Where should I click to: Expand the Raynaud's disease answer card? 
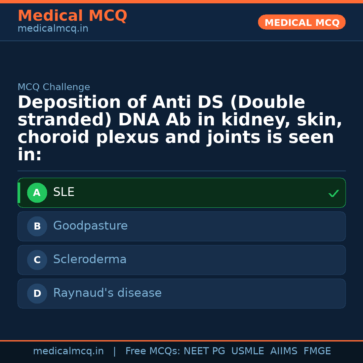coord(182,293)
